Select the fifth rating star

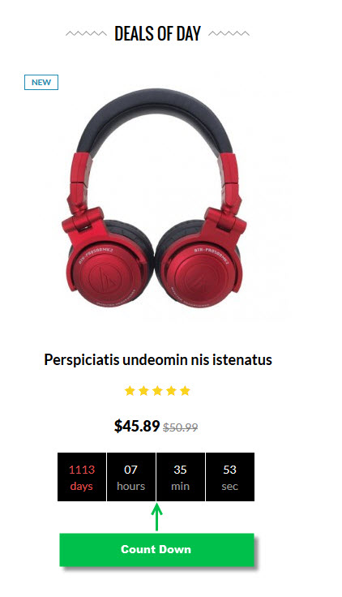[185, 391]
